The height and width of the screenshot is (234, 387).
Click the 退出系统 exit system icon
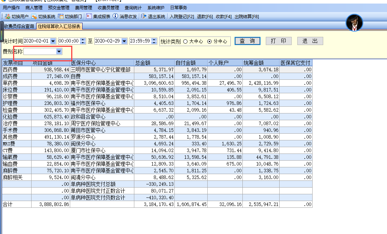pyautogui.click(x=144, y=16)
